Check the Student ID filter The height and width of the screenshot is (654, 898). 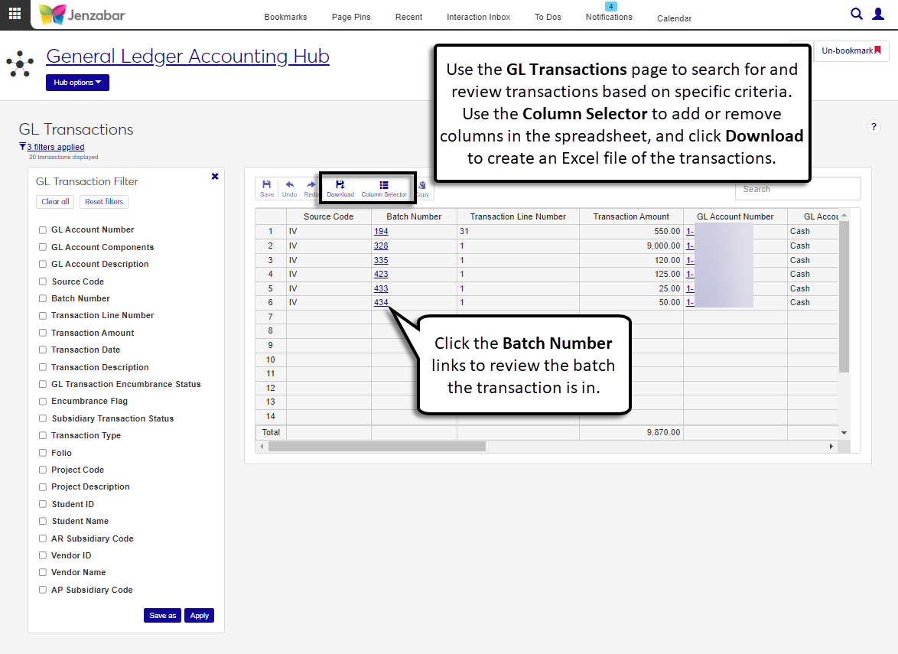coord(42,504)
